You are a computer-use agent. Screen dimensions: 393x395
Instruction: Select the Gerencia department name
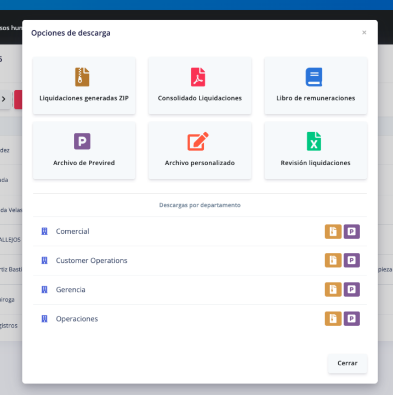tap(71, 290)
